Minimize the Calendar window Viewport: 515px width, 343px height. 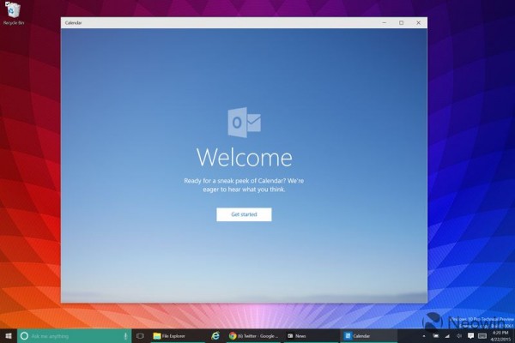[384, 22]
